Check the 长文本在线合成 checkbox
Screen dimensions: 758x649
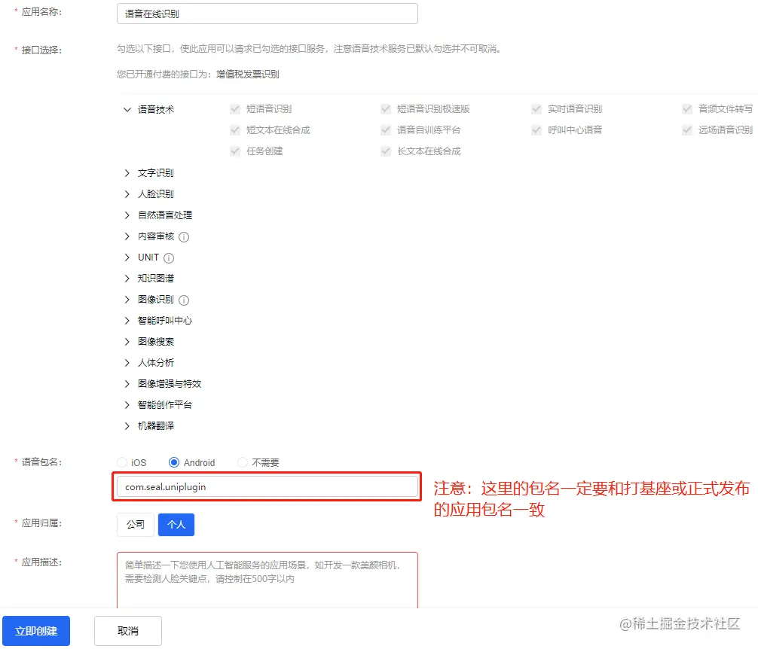point(385,151)
